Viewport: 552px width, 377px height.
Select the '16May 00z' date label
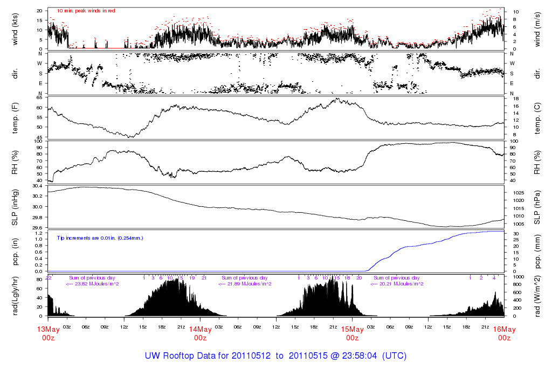[504, 333]
